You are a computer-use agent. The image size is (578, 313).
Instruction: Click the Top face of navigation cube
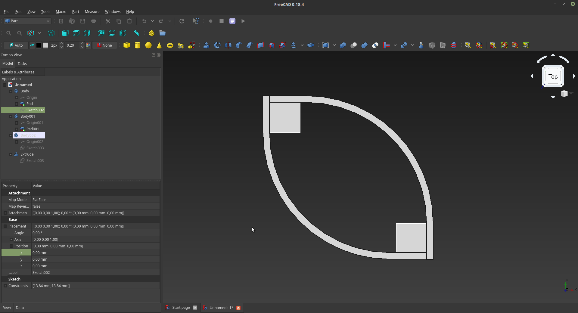pos(553,76)
